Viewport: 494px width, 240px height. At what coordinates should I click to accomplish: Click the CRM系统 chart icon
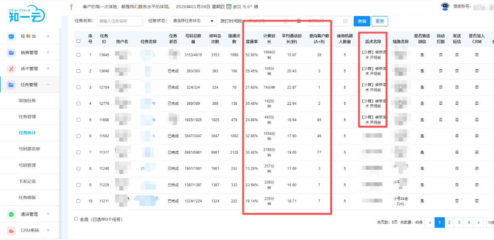click(x=12, y=230)
